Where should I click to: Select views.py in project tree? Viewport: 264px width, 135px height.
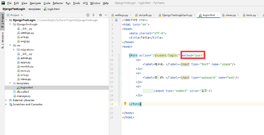[x=26, y=79]
